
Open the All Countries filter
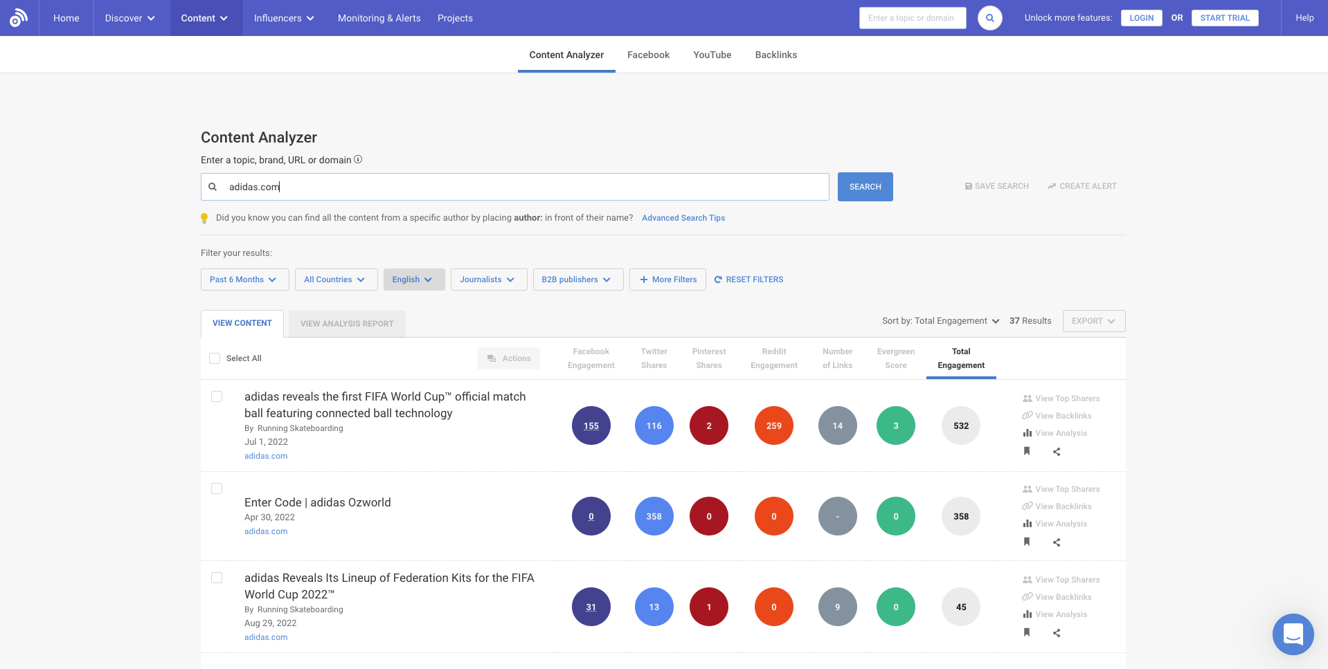coord(337,279)
